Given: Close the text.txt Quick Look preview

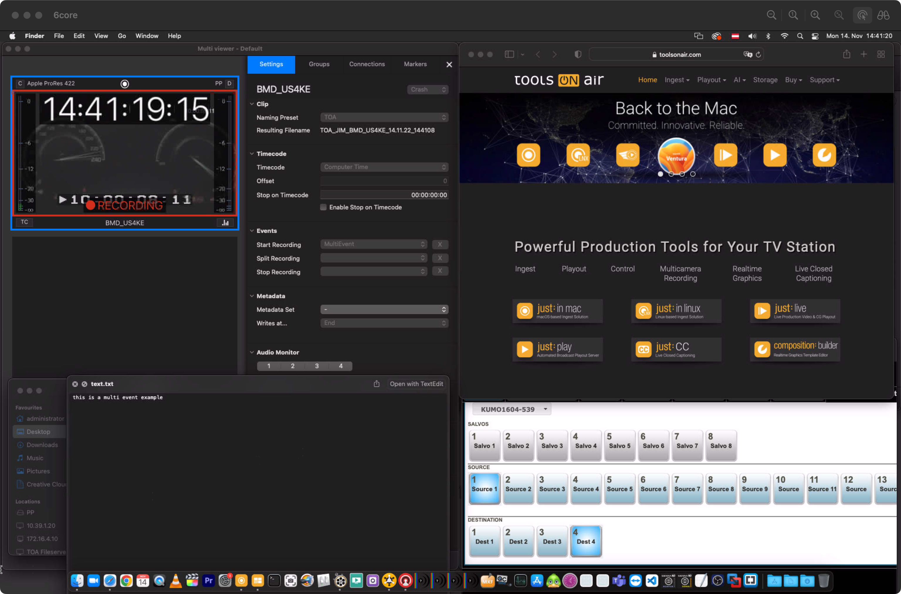Looking at the screenshot, I should tap(75, 384).
